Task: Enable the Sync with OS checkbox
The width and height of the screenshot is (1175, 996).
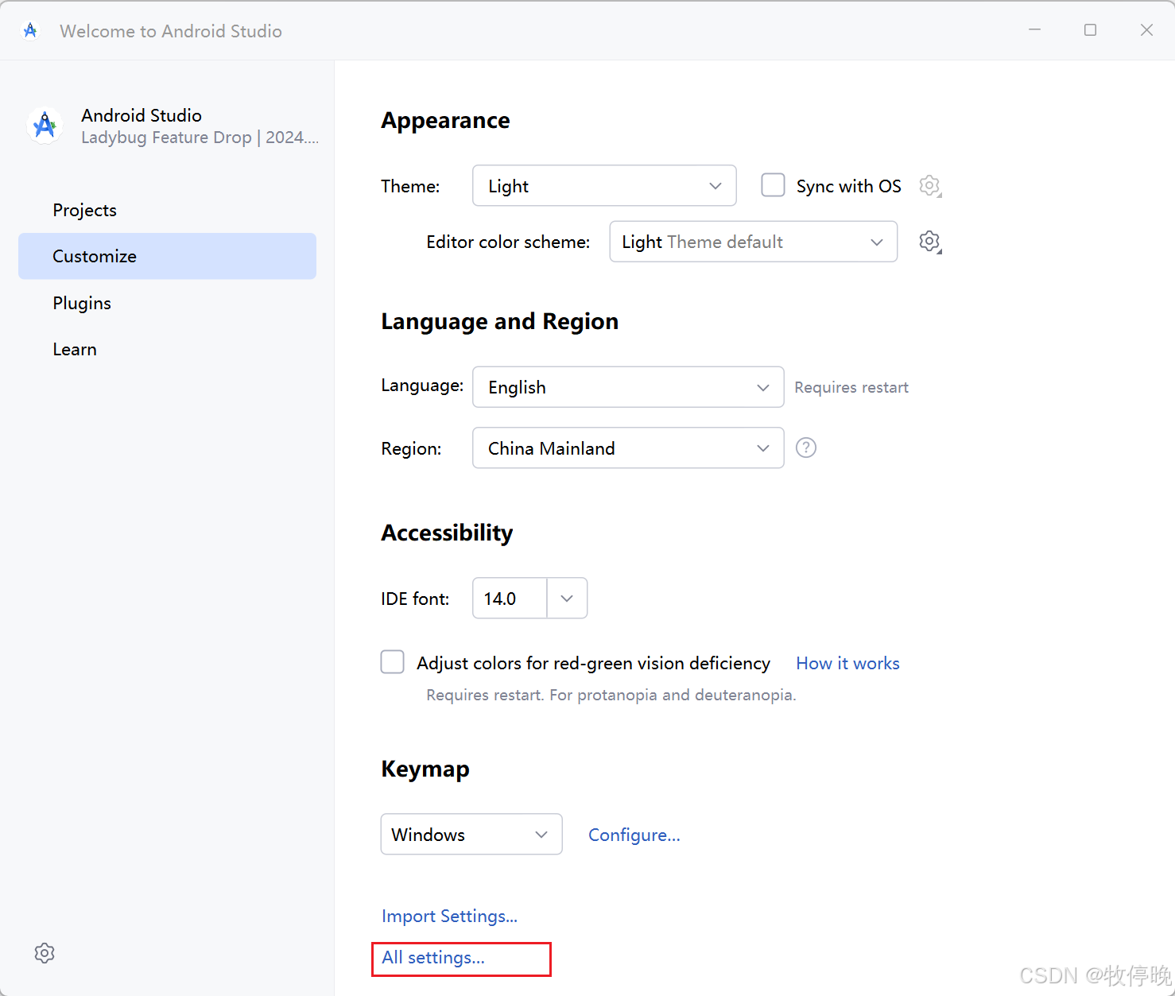Action: click(x=773, y=185)
